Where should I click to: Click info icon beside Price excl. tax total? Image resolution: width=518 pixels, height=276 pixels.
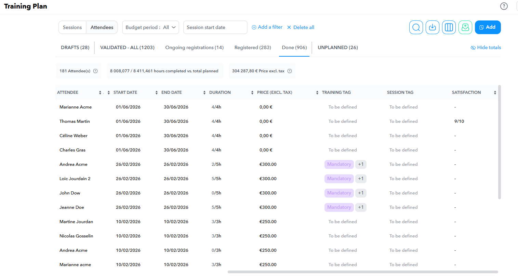(290, 71)
